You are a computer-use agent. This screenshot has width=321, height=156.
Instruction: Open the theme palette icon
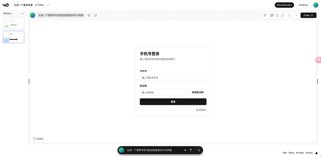point(265,15)
